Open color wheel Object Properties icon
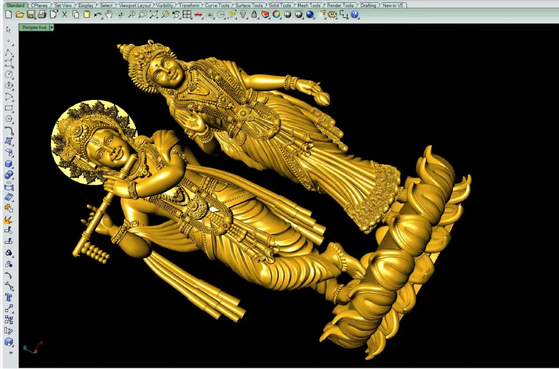This screenshot has height=369, width=559. pyautogui.click(x=277, y=15)
